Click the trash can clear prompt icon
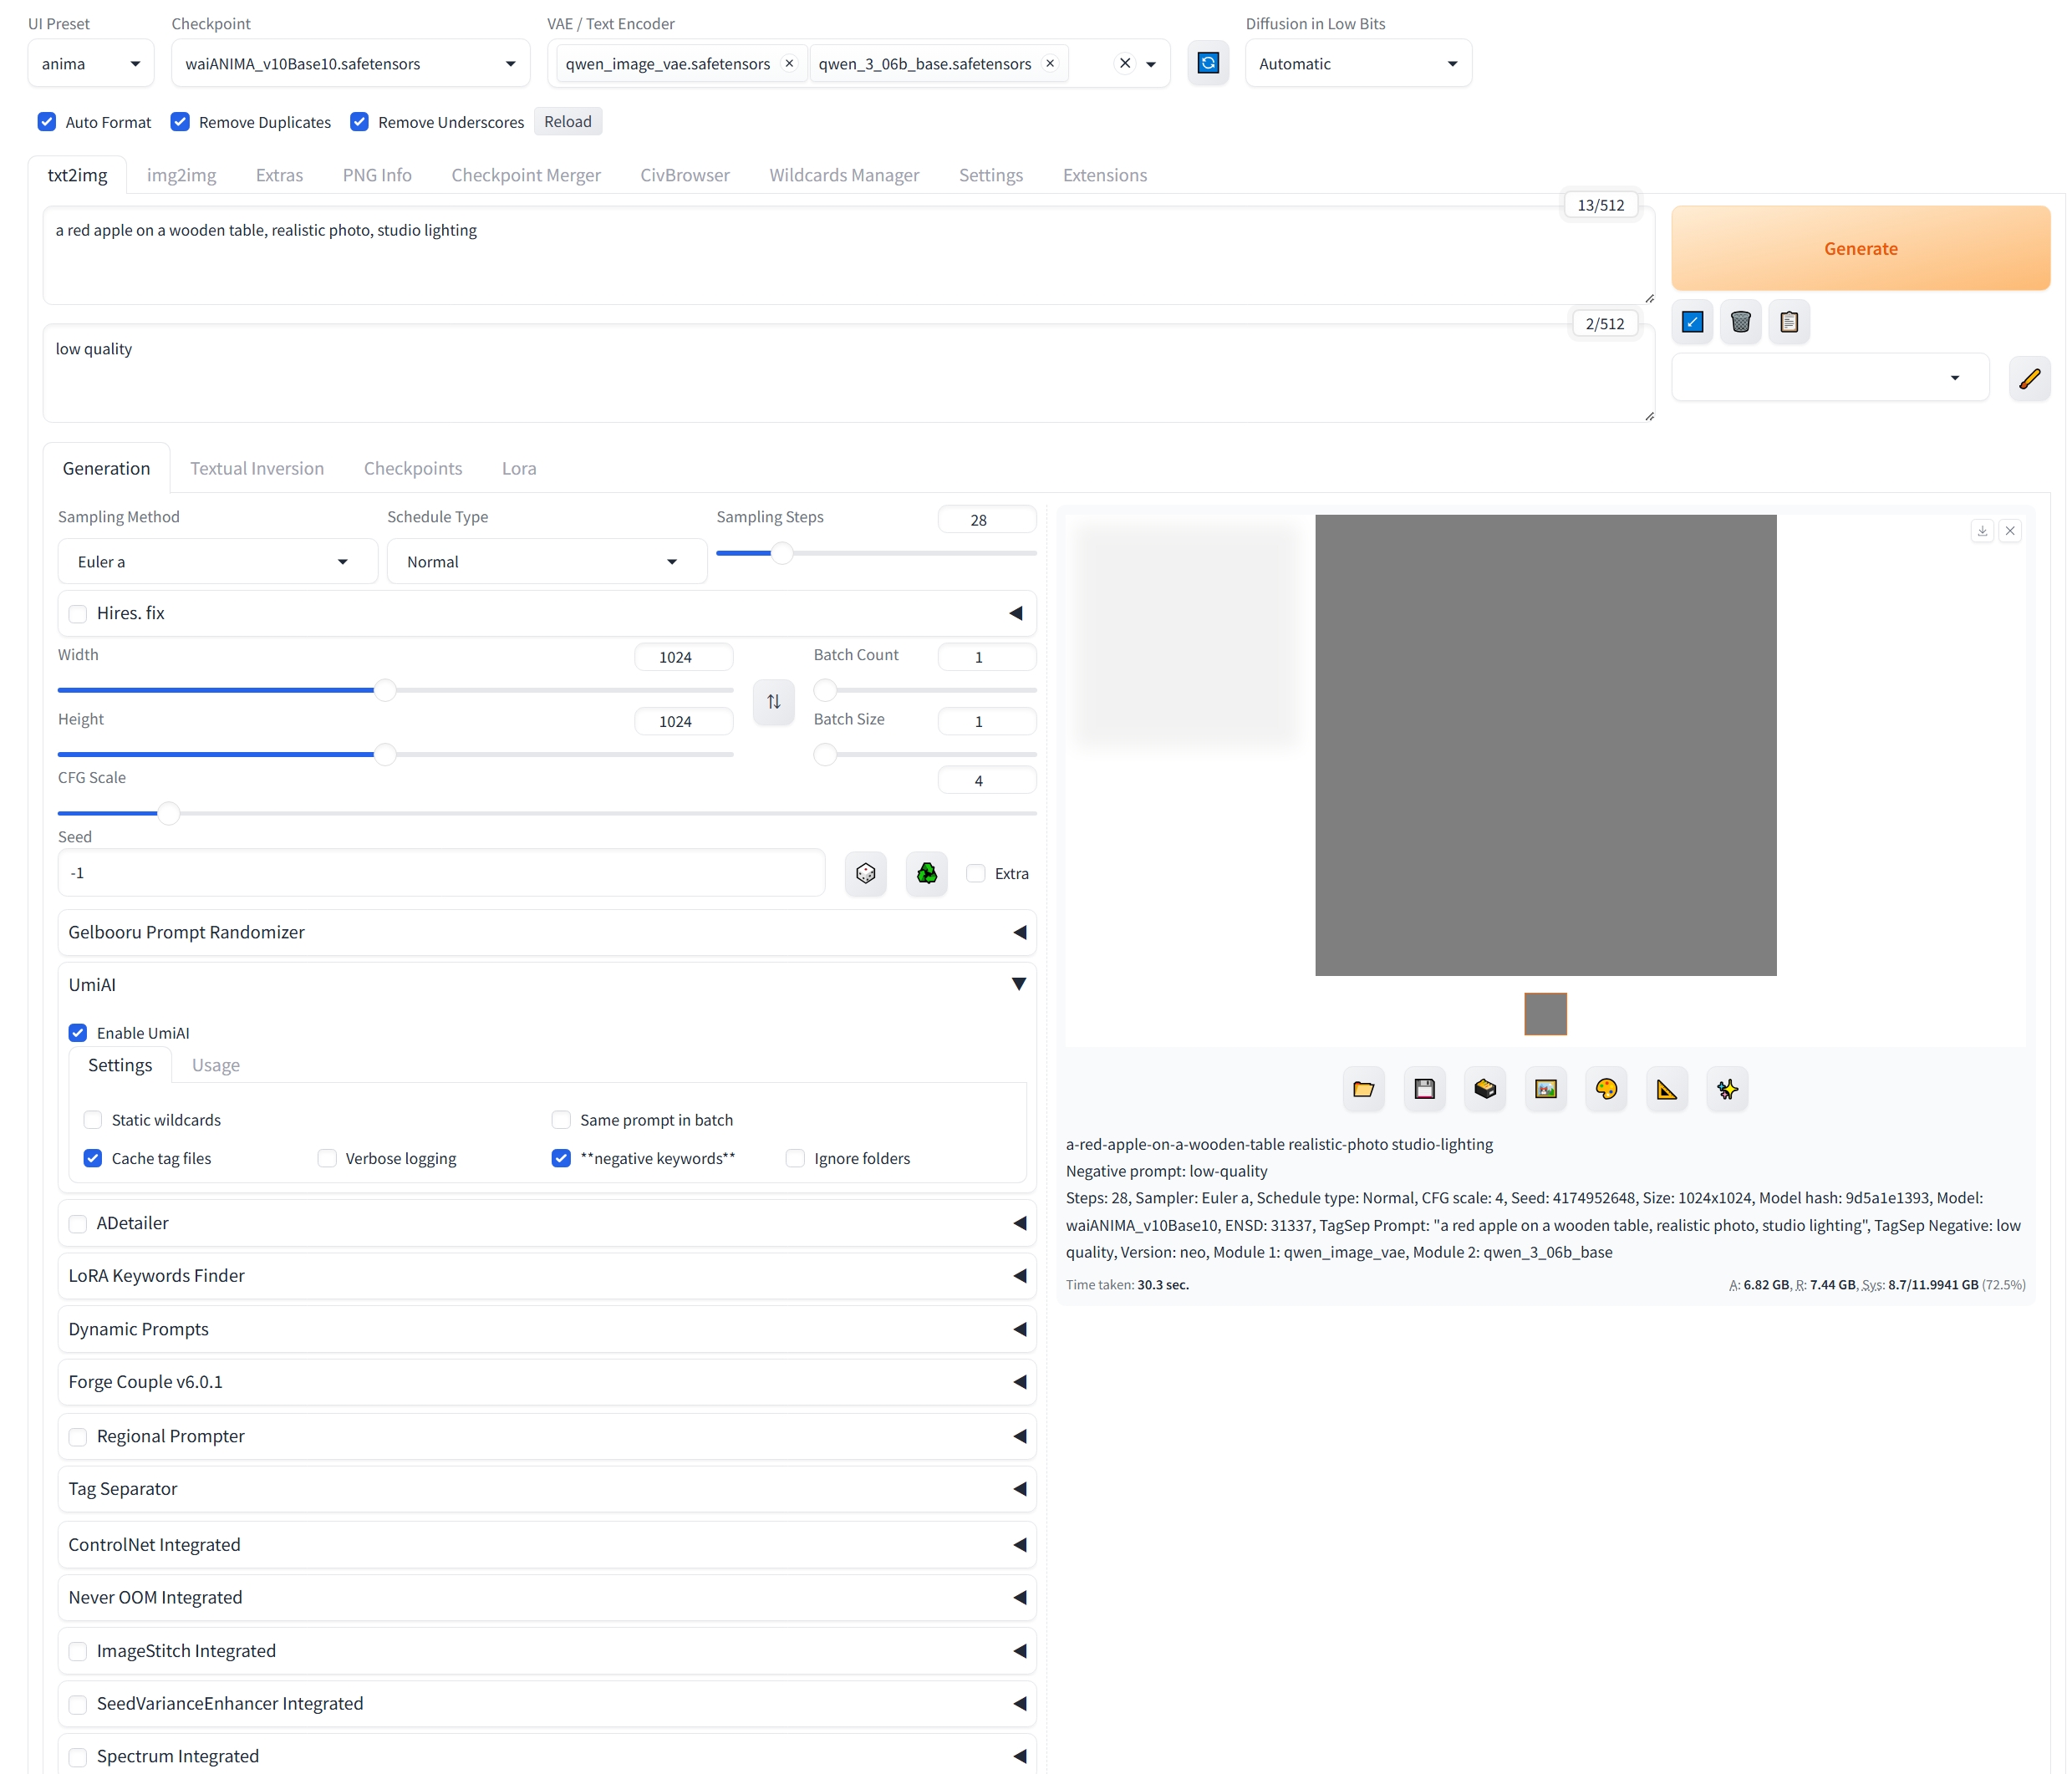Screen dimensions: 2072x1774 point(1741,322)
